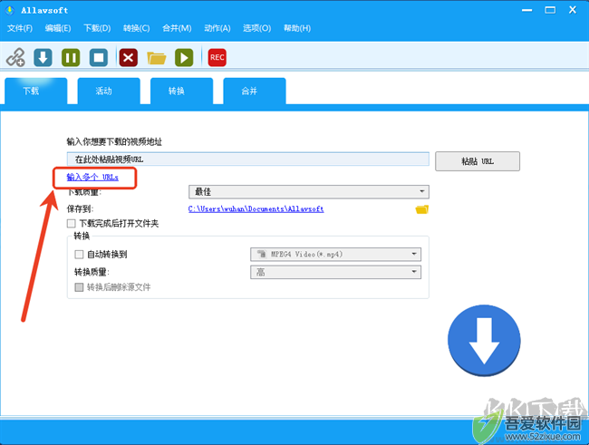Maximize the Allavsoft window
589x445 pixels.
click(550, 10)
